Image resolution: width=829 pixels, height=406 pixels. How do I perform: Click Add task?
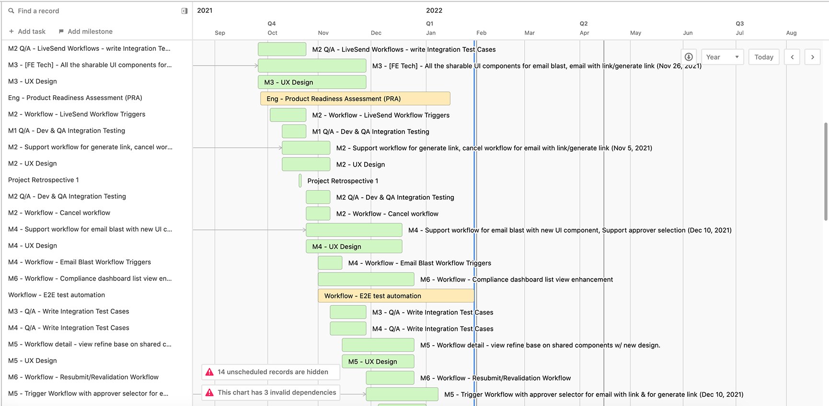click(27, 32)
